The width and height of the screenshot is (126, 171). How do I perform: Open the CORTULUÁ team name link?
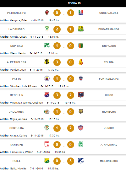pyautogui.click(x=17, y=128)
